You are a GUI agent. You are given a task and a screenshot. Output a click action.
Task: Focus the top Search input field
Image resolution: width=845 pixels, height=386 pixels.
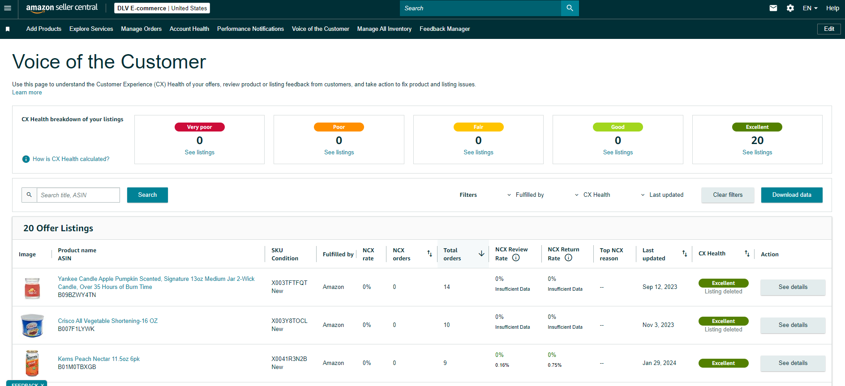point(480,8)
